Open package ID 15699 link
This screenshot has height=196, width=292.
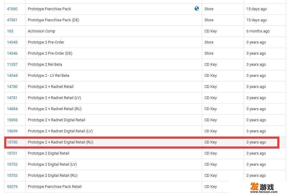pos(12,131)
